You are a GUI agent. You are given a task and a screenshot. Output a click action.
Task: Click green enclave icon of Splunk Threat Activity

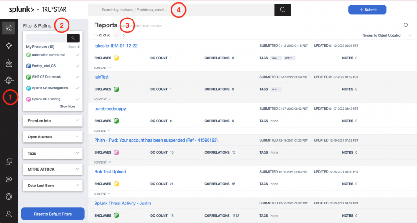tap(116, 215)
